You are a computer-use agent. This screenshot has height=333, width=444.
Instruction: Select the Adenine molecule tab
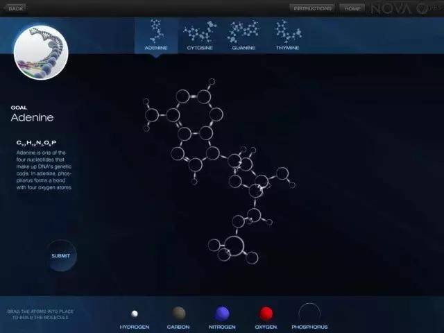pos(156,35)
